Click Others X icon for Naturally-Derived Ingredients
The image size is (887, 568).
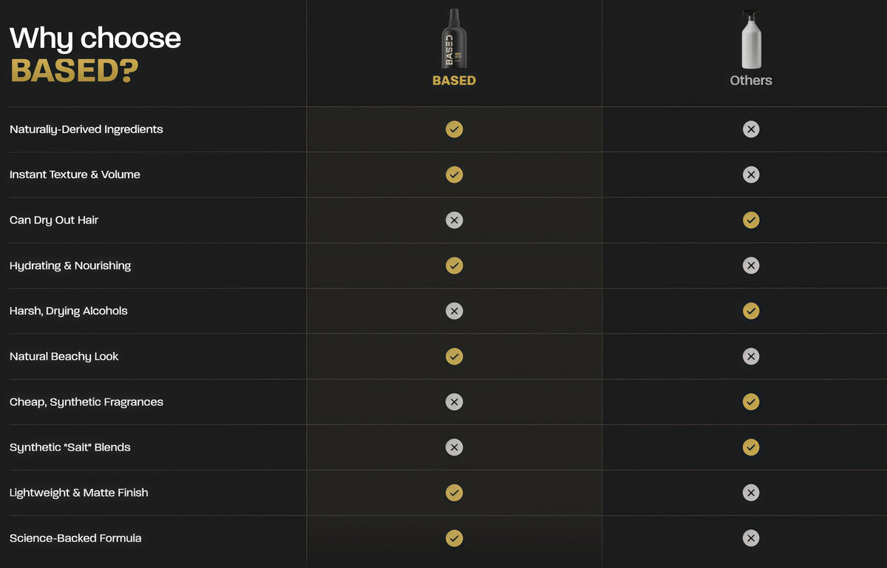751,129
